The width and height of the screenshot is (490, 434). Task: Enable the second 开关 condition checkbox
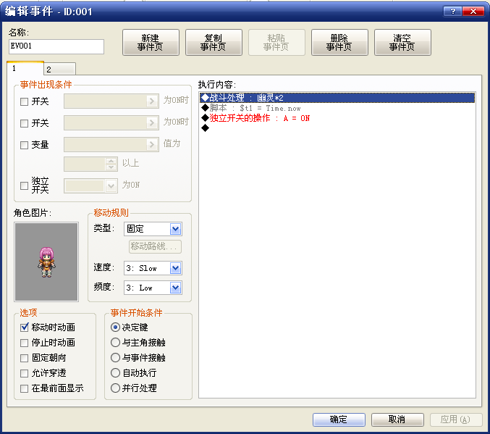click(x=24, y=123)
